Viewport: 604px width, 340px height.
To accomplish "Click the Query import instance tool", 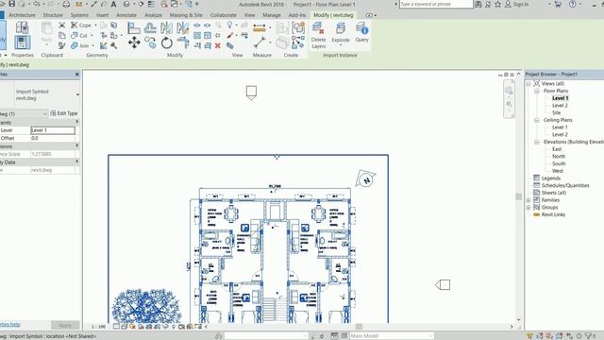I will point(361,31).
